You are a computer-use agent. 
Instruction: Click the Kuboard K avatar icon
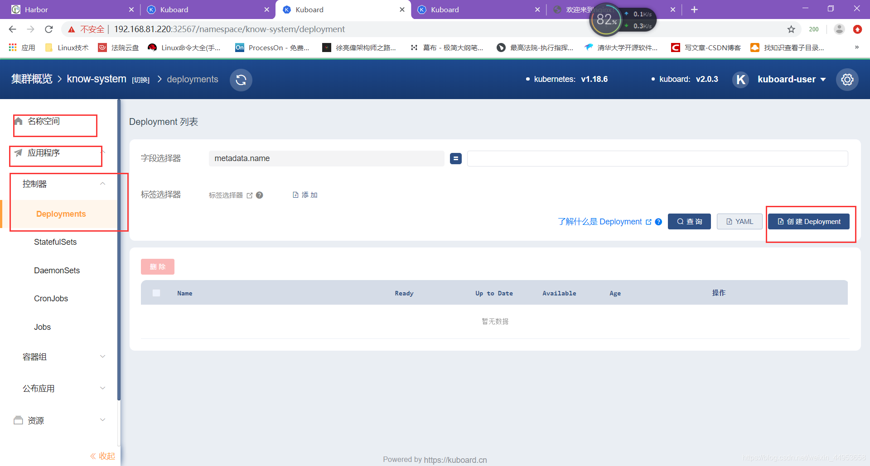(x=741, y=80)
